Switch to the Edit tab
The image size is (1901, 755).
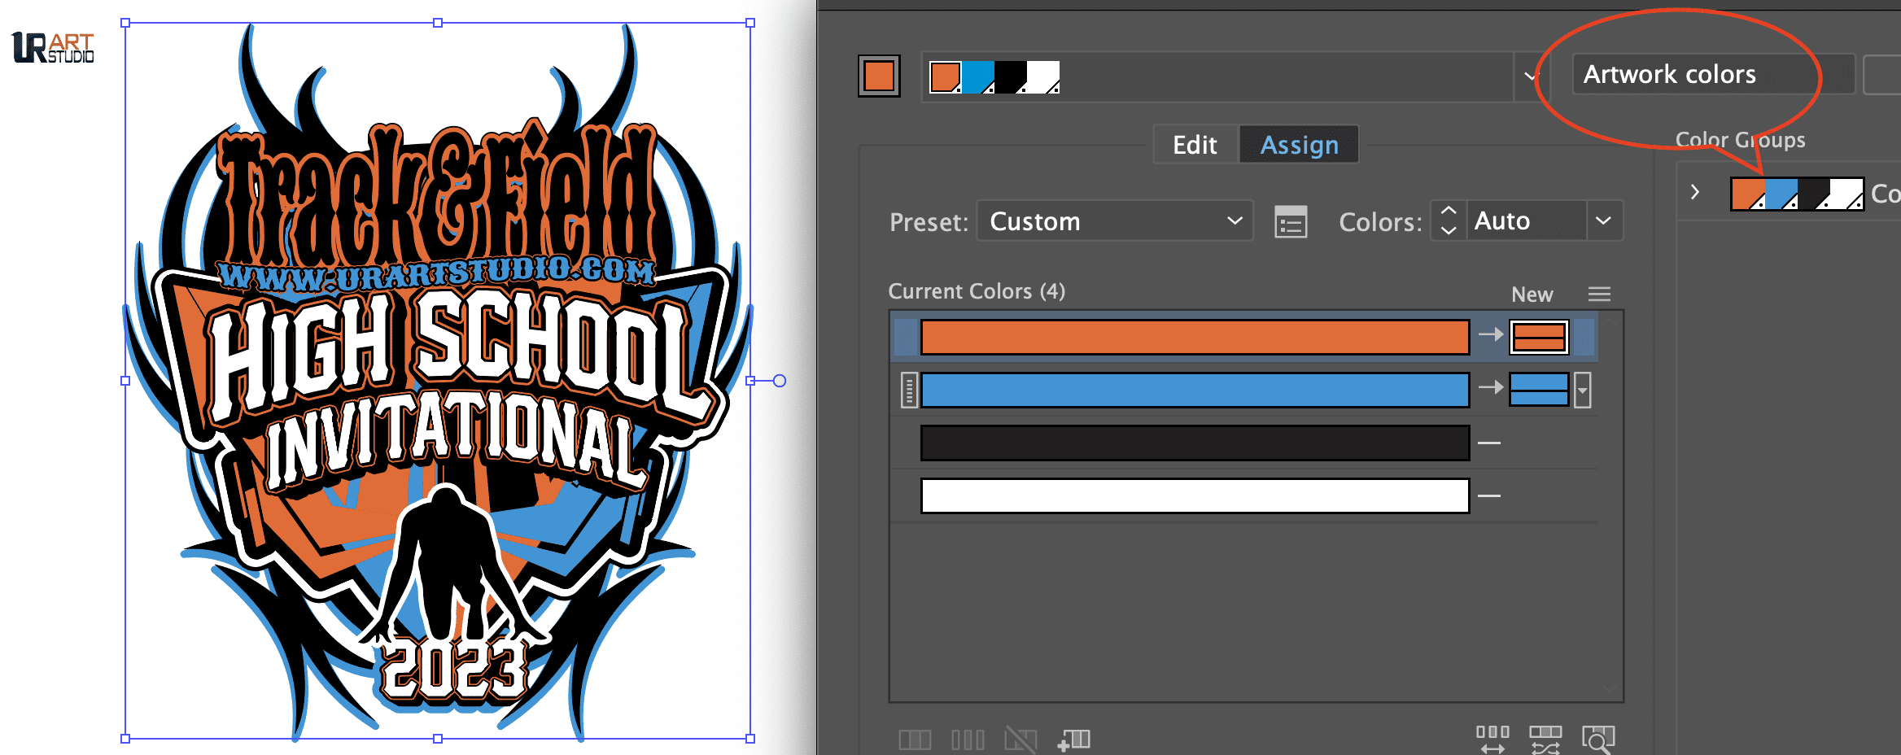(1195, 144)
